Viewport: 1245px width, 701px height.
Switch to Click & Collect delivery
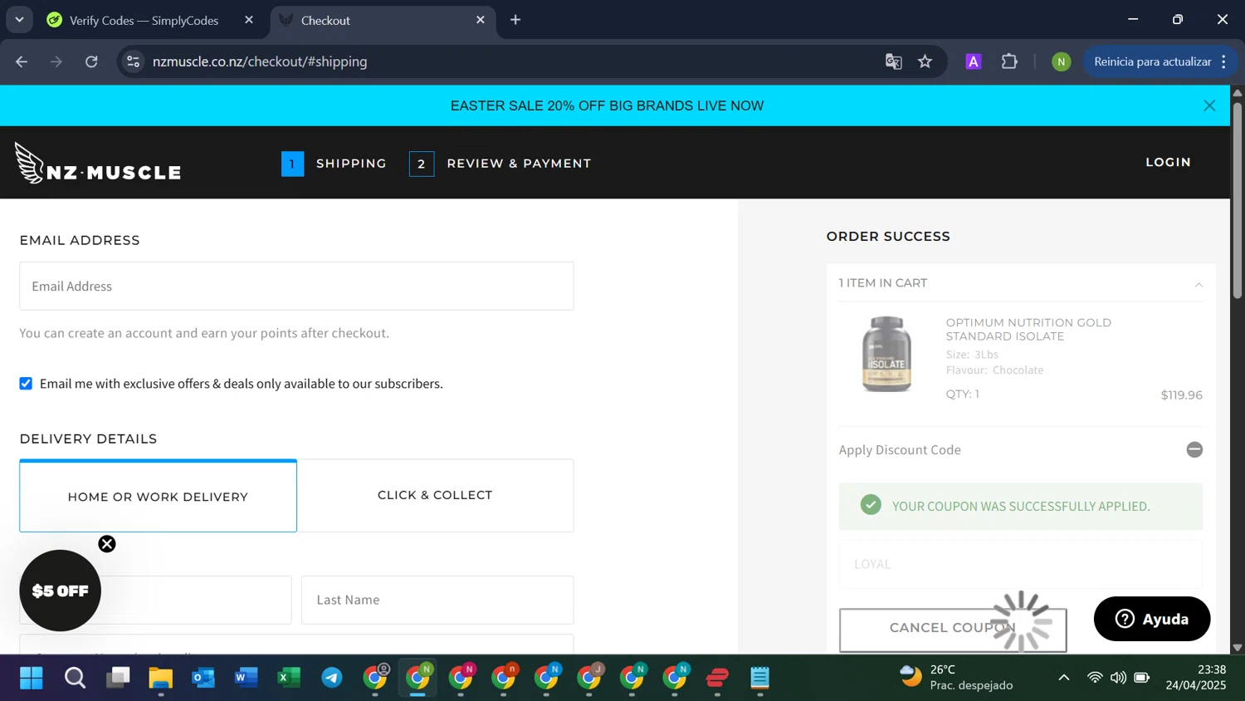point(435,495)
